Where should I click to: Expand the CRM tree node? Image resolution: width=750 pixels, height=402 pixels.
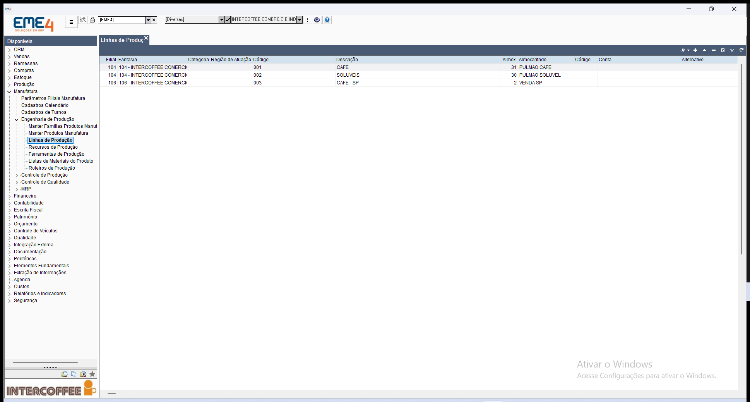[x=9, y=50]
